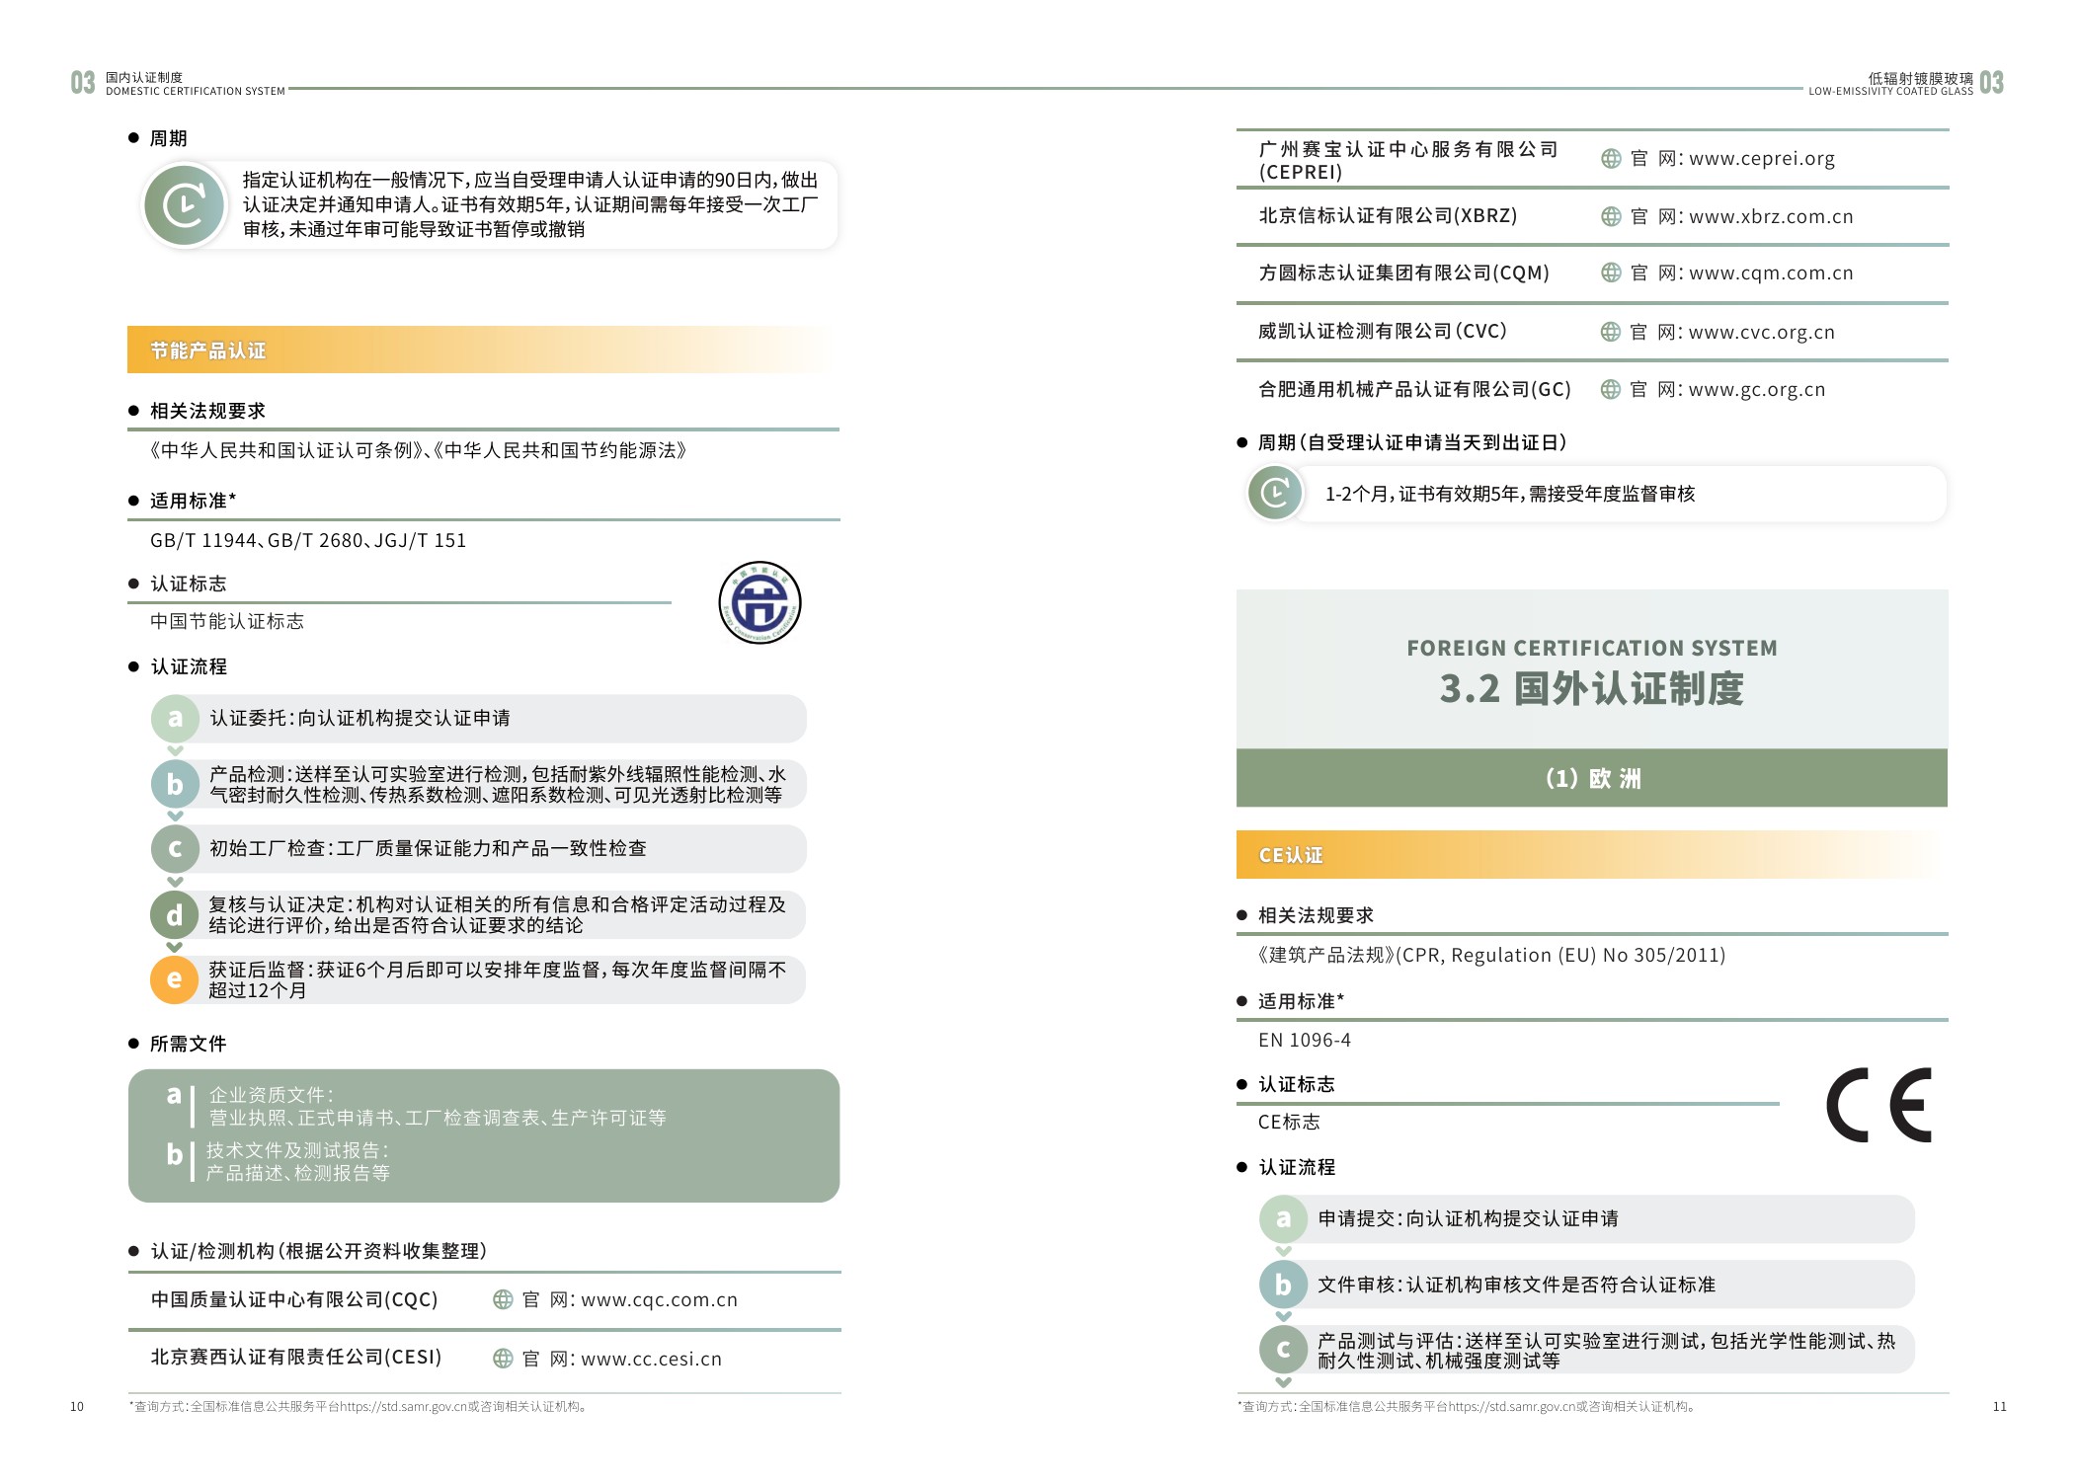2077x1481 pixels.
Task: Click the clock icon beside the 90-day period text
Action: [185, 205]
